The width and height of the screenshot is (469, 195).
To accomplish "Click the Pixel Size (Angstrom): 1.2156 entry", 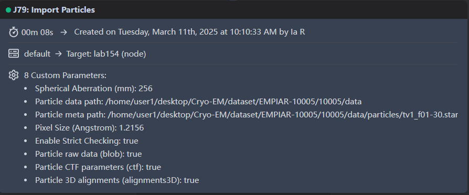I will pyautogui.click(x=89, y=128).
